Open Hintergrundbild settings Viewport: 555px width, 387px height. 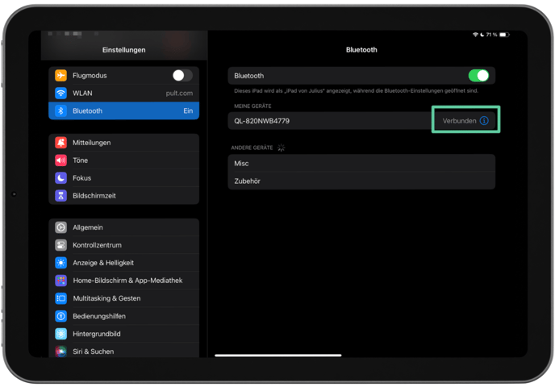pos(124,334)
